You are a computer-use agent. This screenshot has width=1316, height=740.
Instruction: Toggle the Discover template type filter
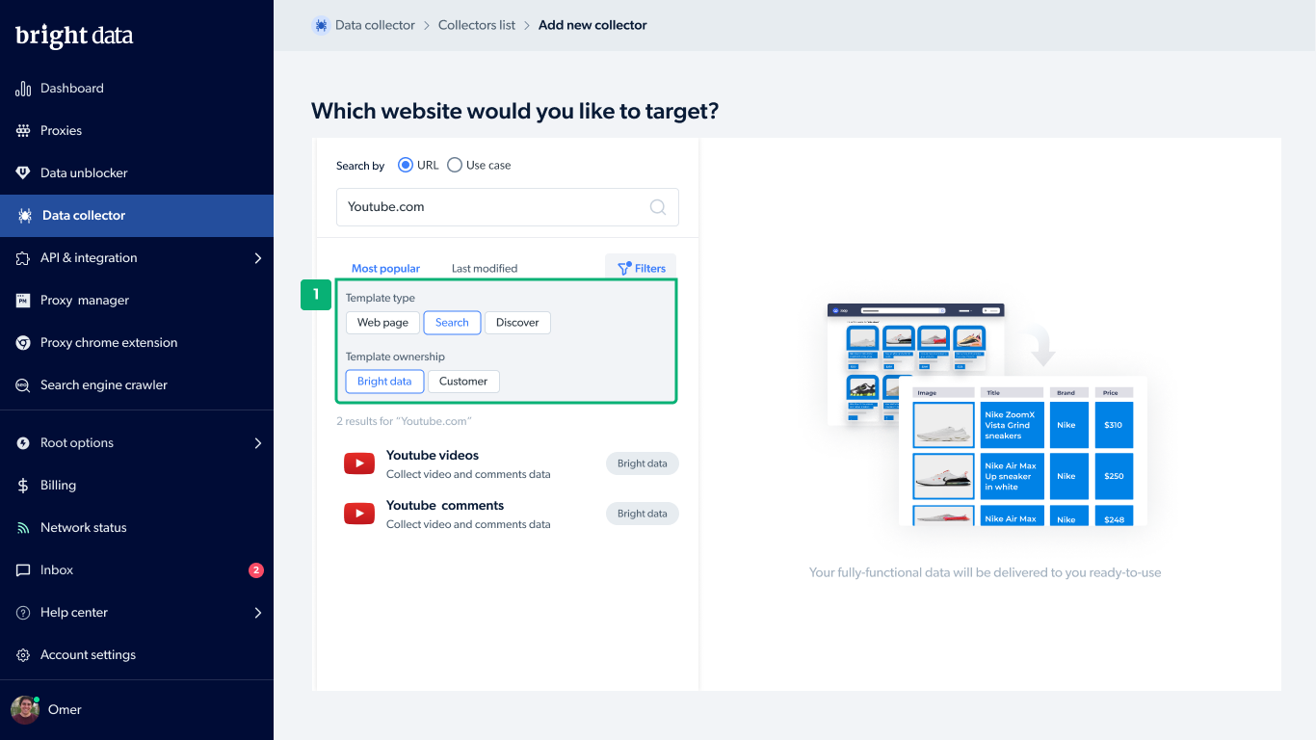(517, 323)
